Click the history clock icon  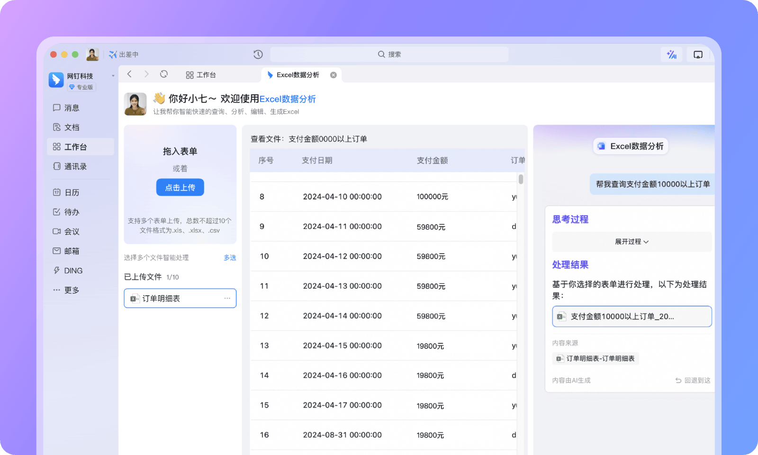click(x=258, y=55)
